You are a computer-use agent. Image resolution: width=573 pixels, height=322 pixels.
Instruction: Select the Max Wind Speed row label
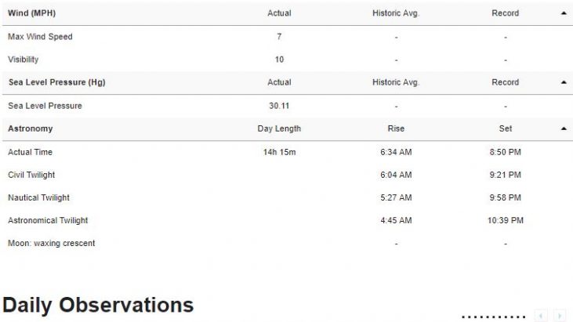[x=40, y=37]
